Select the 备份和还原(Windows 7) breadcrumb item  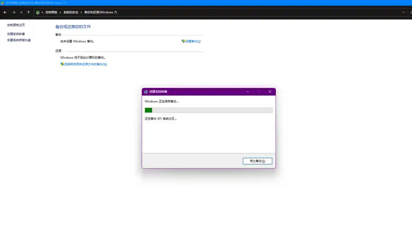click(x=100, y=12)
